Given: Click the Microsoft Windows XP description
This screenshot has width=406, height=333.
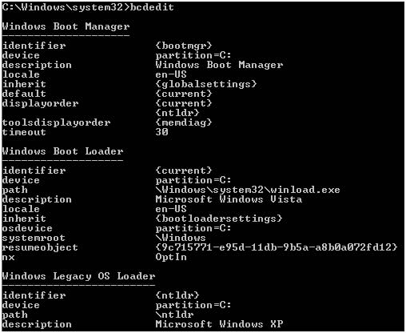Looking at the screenshot, I should point(219,324).
